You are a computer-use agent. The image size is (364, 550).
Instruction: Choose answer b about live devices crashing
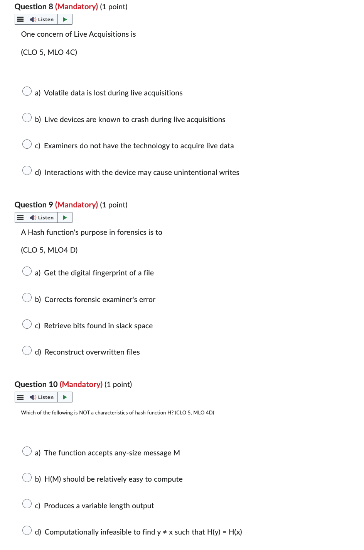coord(27,117)
